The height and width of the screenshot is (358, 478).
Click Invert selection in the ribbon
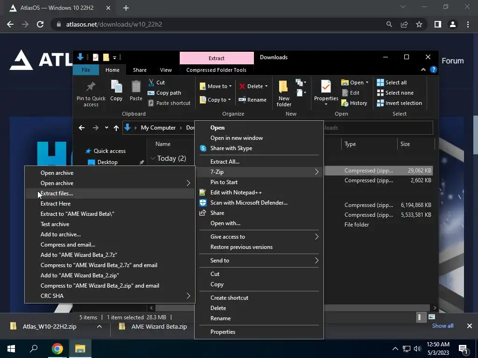400,103
